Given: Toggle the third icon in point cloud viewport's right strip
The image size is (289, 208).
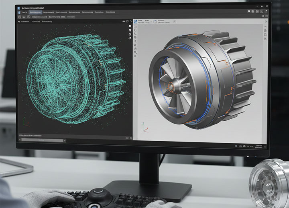Looking at the screenshot, I should 130,34.
